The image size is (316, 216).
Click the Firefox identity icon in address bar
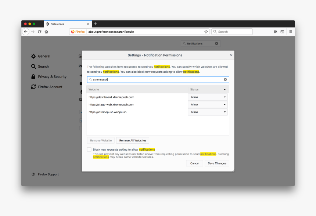coord(78,32)
